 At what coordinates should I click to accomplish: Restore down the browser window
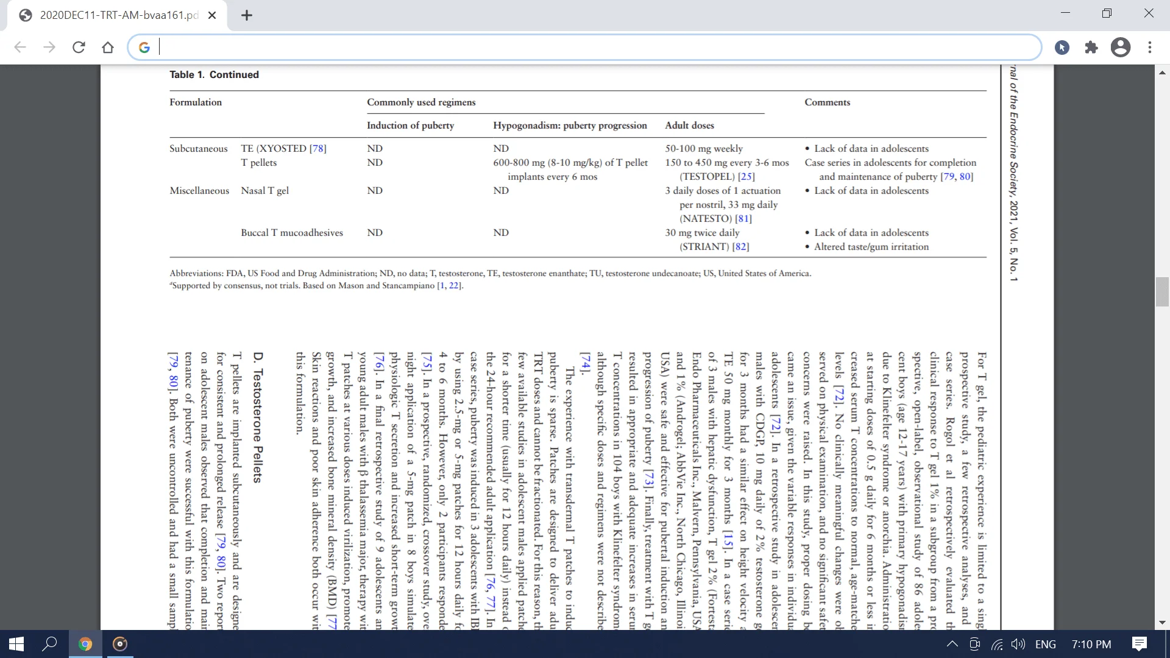click(1107, 13)
